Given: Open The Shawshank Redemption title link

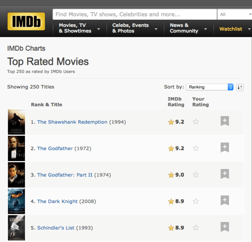Looking at the screenshot, I should tap(72, 122).
